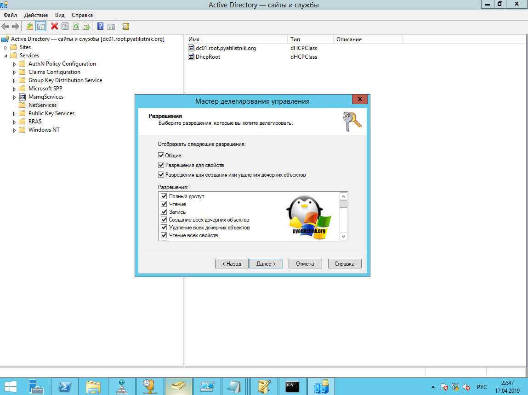Image resolution: width=528 pixels, height=395 pixels.
Task: Open PowerShell from the taskbar
Action: point(65,386)
